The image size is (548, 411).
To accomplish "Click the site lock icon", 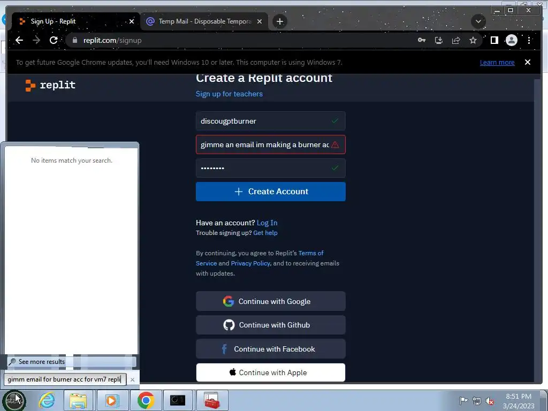I will [x=74, y=40].
